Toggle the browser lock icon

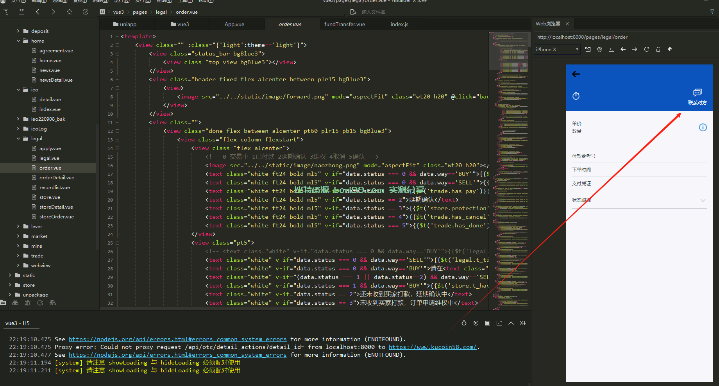point(658,49)
